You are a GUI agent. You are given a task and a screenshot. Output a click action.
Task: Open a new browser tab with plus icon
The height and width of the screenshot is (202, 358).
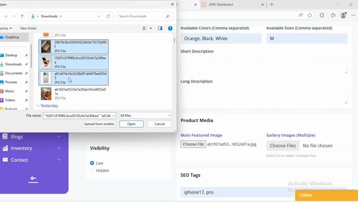272,4
